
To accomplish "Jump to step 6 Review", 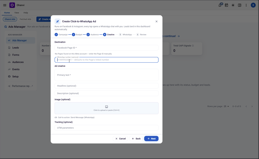I will point(141,35).
